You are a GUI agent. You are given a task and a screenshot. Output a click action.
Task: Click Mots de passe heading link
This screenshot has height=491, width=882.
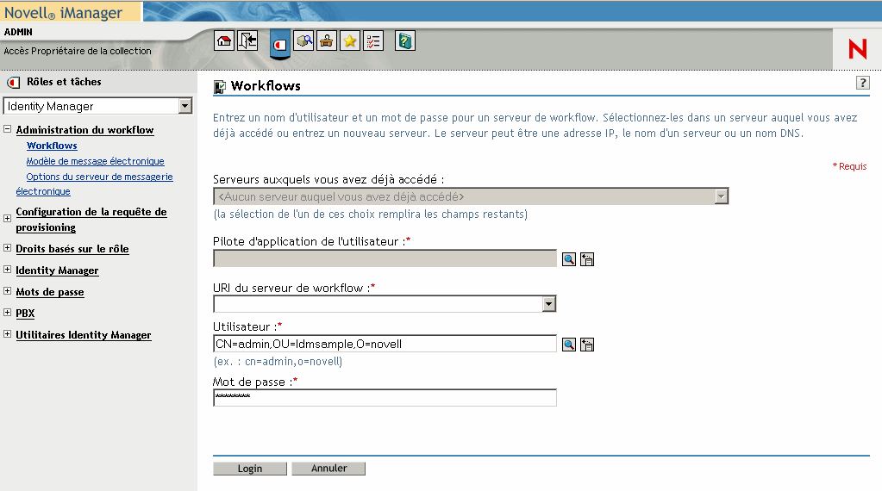(x=49, y=292)
